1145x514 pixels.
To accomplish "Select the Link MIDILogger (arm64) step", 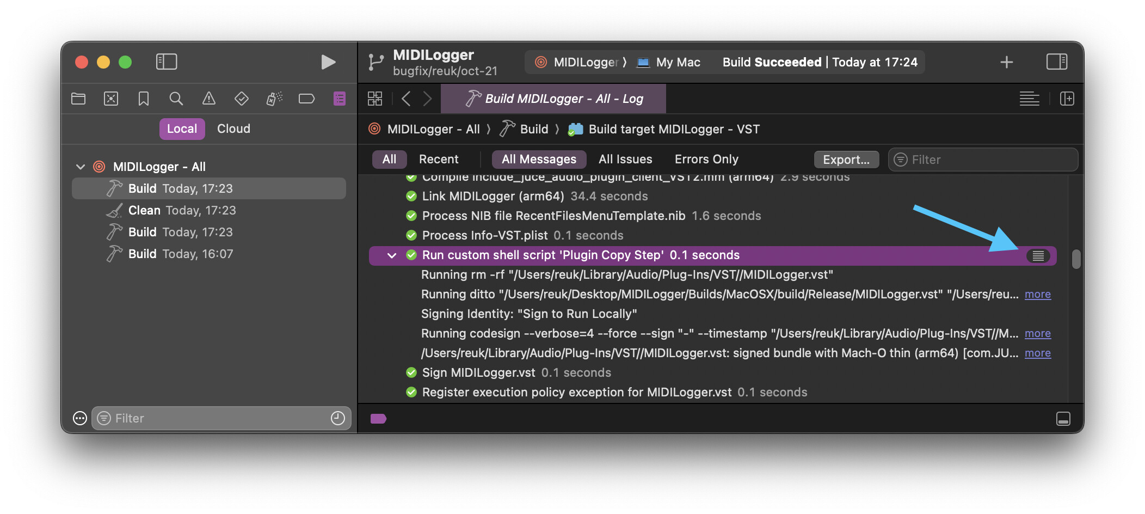I will [x=713, y=196].
